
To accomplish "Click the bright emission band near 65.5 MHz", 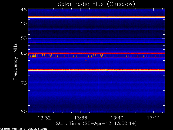I will click(97, 70).
